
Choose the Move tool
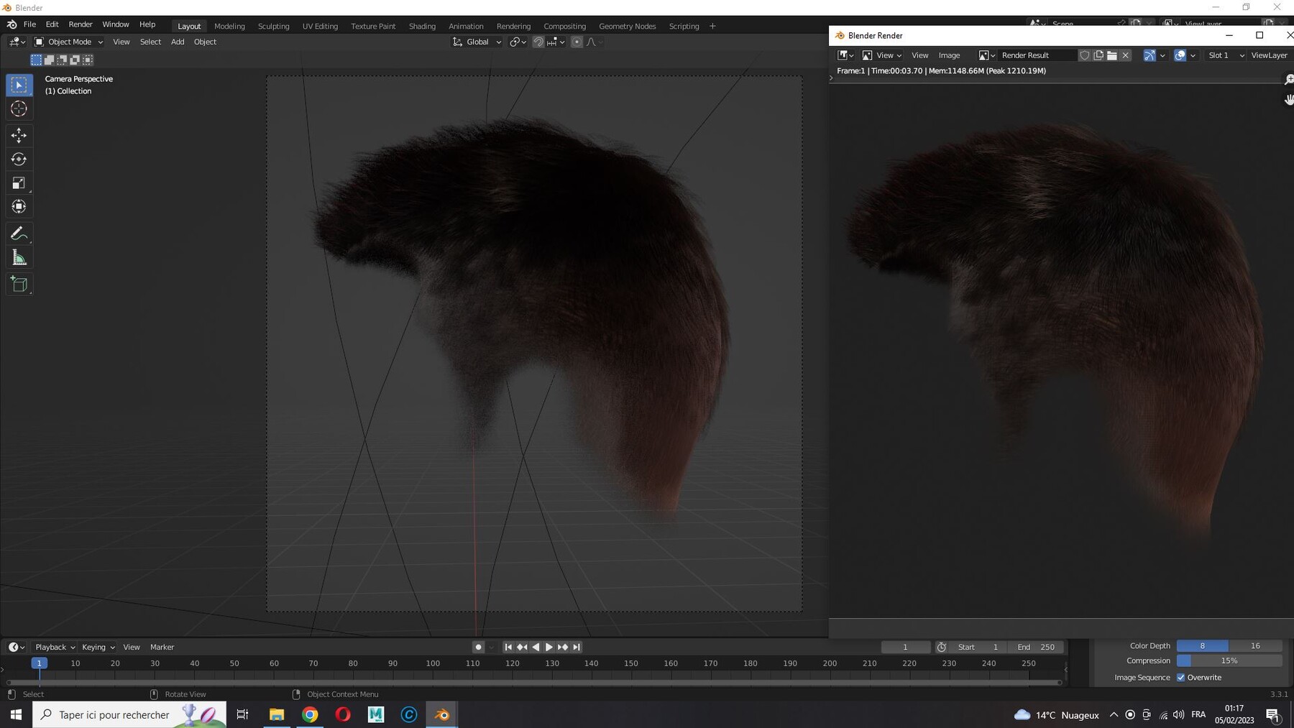(19, 135)
